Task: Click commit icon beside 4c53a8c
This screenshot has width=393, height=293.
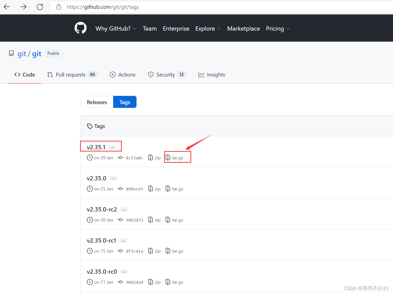Action: 120,158
